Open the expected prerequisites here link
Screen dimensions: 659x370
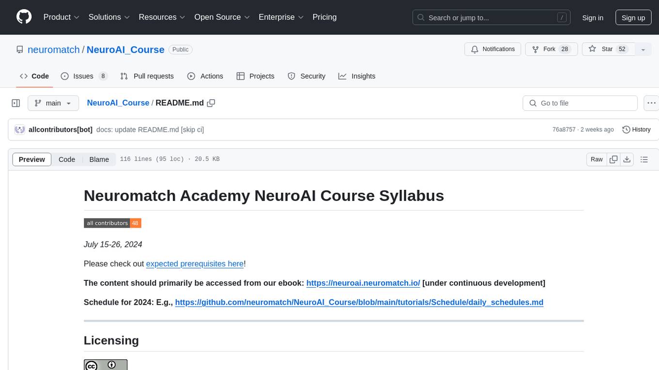[195, 264]
